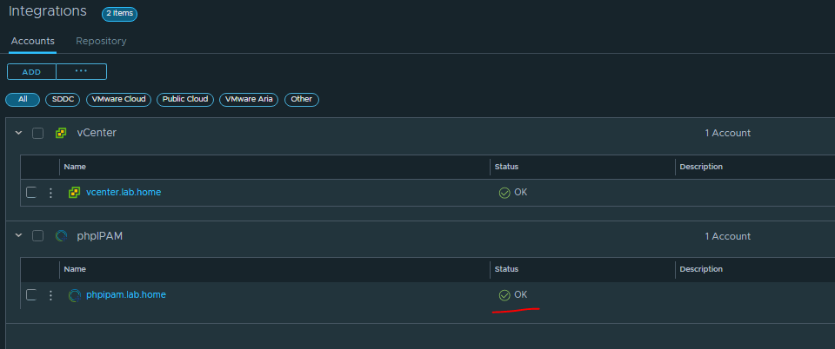
Task: Click the phpIPAM group icon
Action: [61, 236]
